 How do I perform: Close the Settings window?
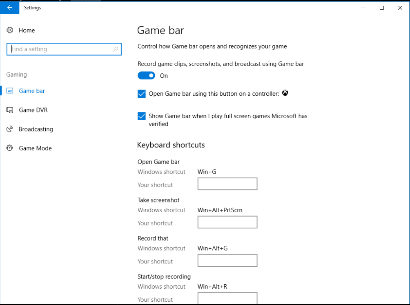[400, 8]
